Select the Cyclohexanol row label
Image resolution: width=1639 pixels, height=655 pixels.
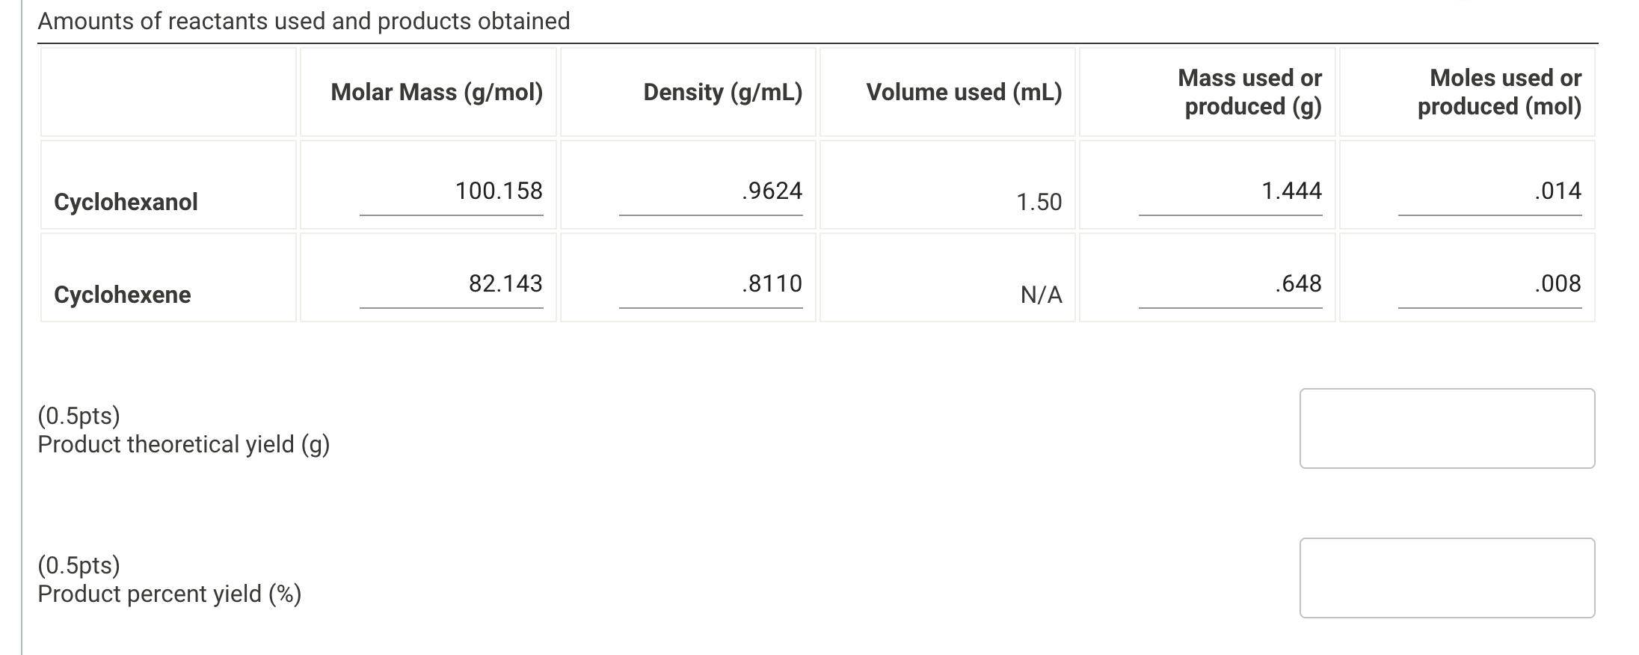point(126,200)
